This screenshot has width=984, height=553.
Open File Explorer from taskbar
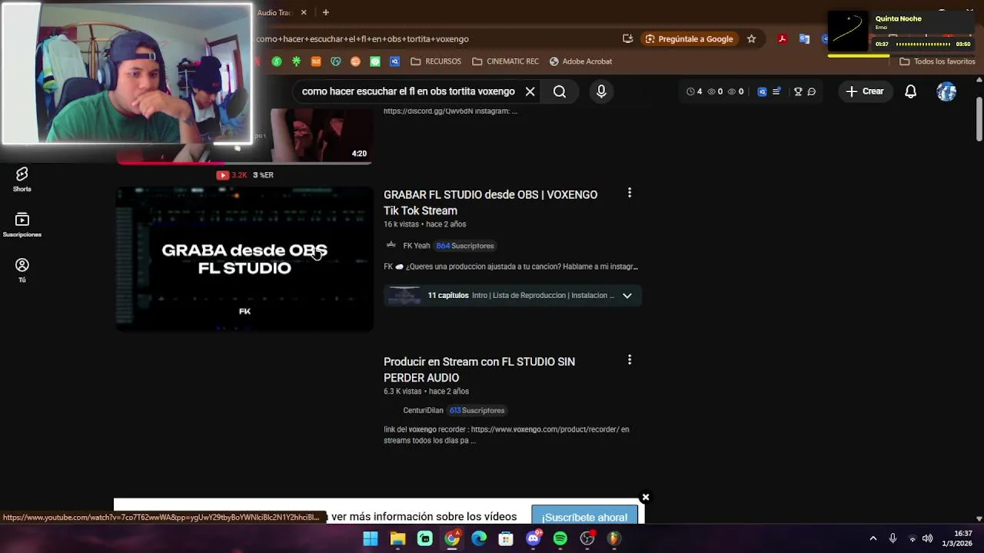[x=397, y=538]
